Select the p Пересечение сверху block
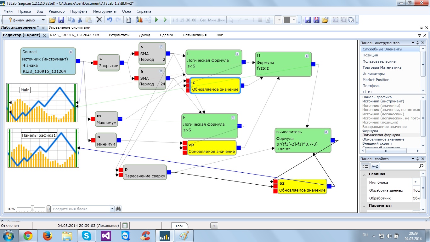 click(x=145, y=172)
